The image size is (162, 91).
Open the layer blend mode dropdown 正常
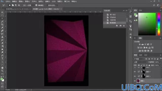140,62
